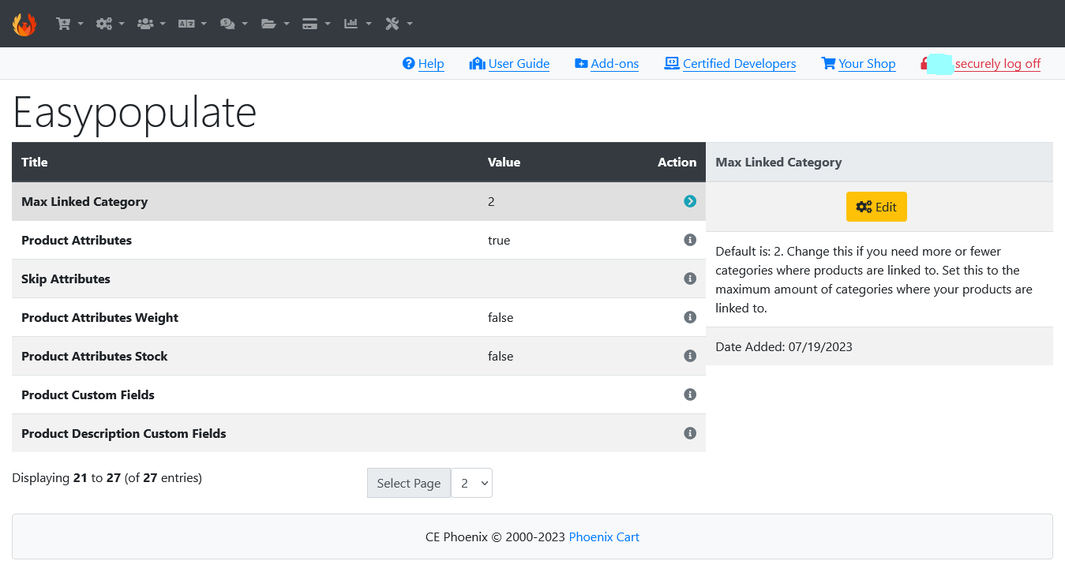Image resolution: width=1065 pixels, height=572 pixels.
Task: Open Your Shop link
Action: [858, 64]
